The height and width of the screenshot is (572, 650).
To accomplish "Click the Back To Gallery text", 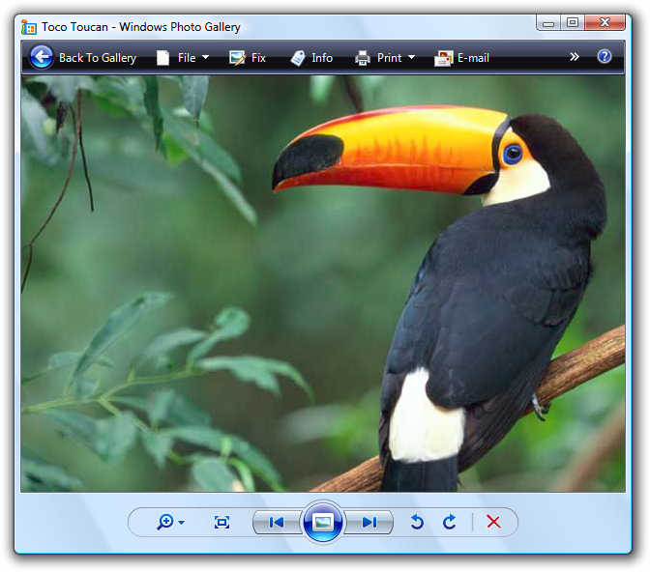I will (98, 58).
